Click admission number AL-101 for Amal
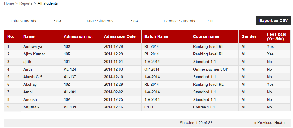 (70, 92)
